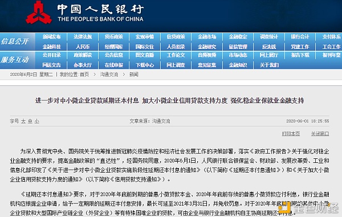Open the 在线申报 menu item
Screen dimensions: 342x217
click(x=113, y=65)
